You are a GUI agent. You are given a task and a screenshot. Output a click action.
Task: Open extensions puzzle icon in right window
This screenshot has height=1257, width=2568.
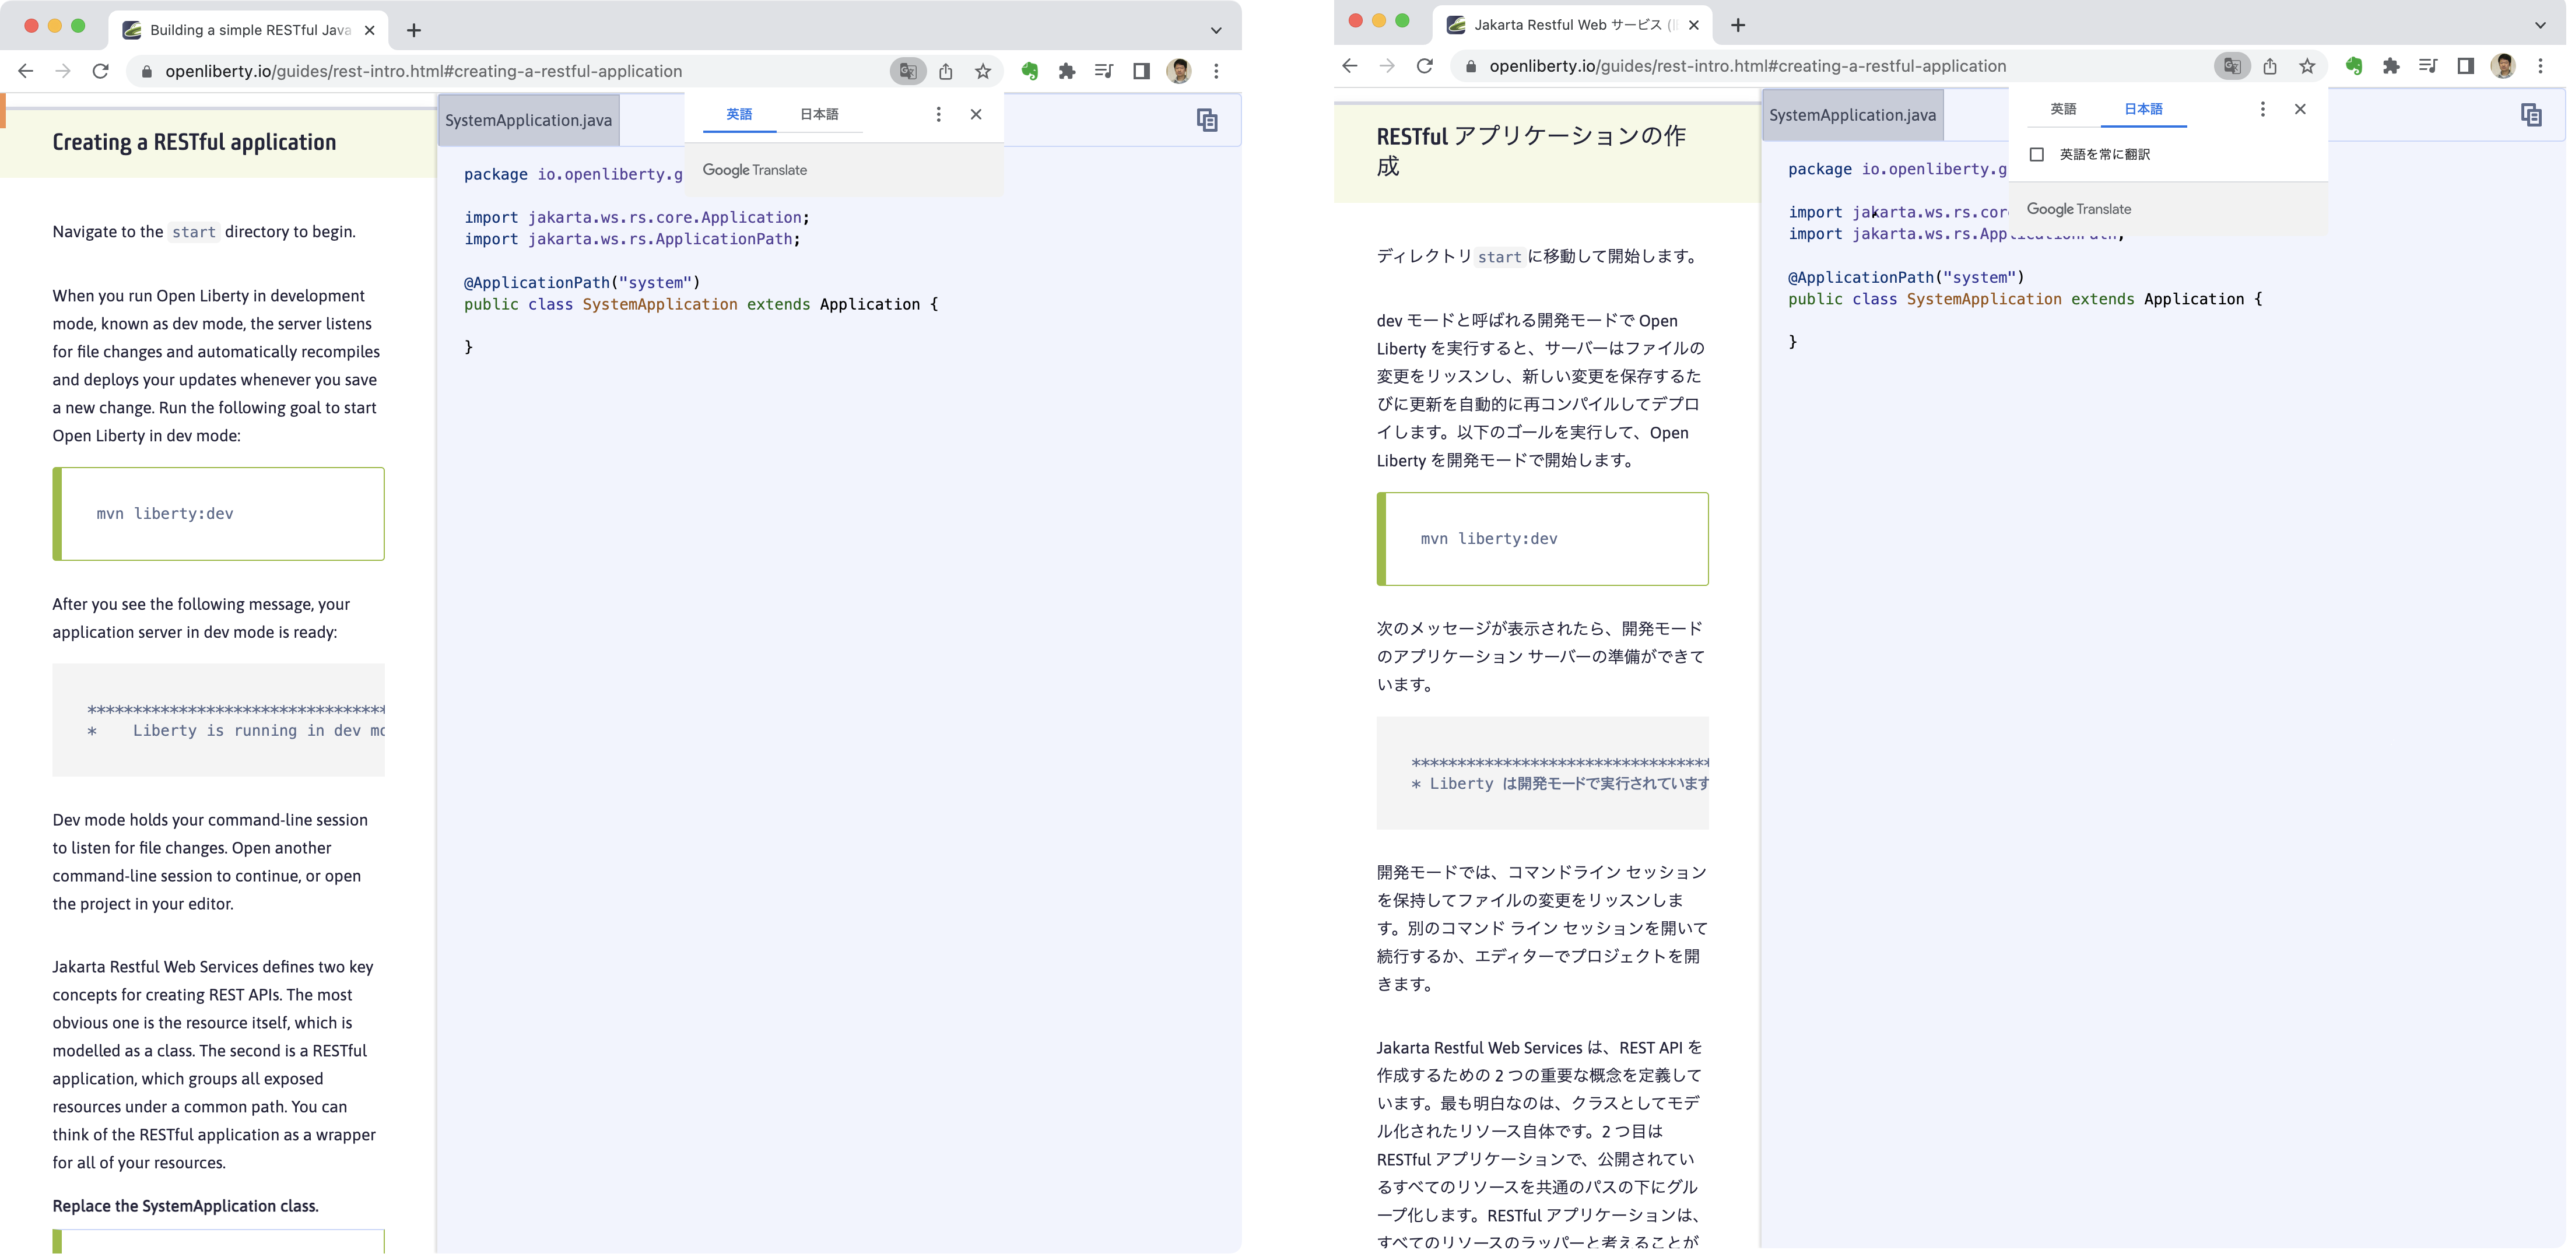(2391, 66)
